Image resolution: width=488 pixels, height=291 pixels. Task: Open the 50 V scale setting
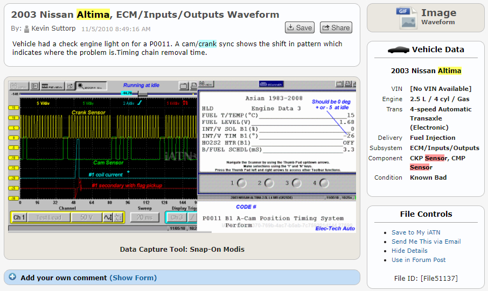point(87,217)
